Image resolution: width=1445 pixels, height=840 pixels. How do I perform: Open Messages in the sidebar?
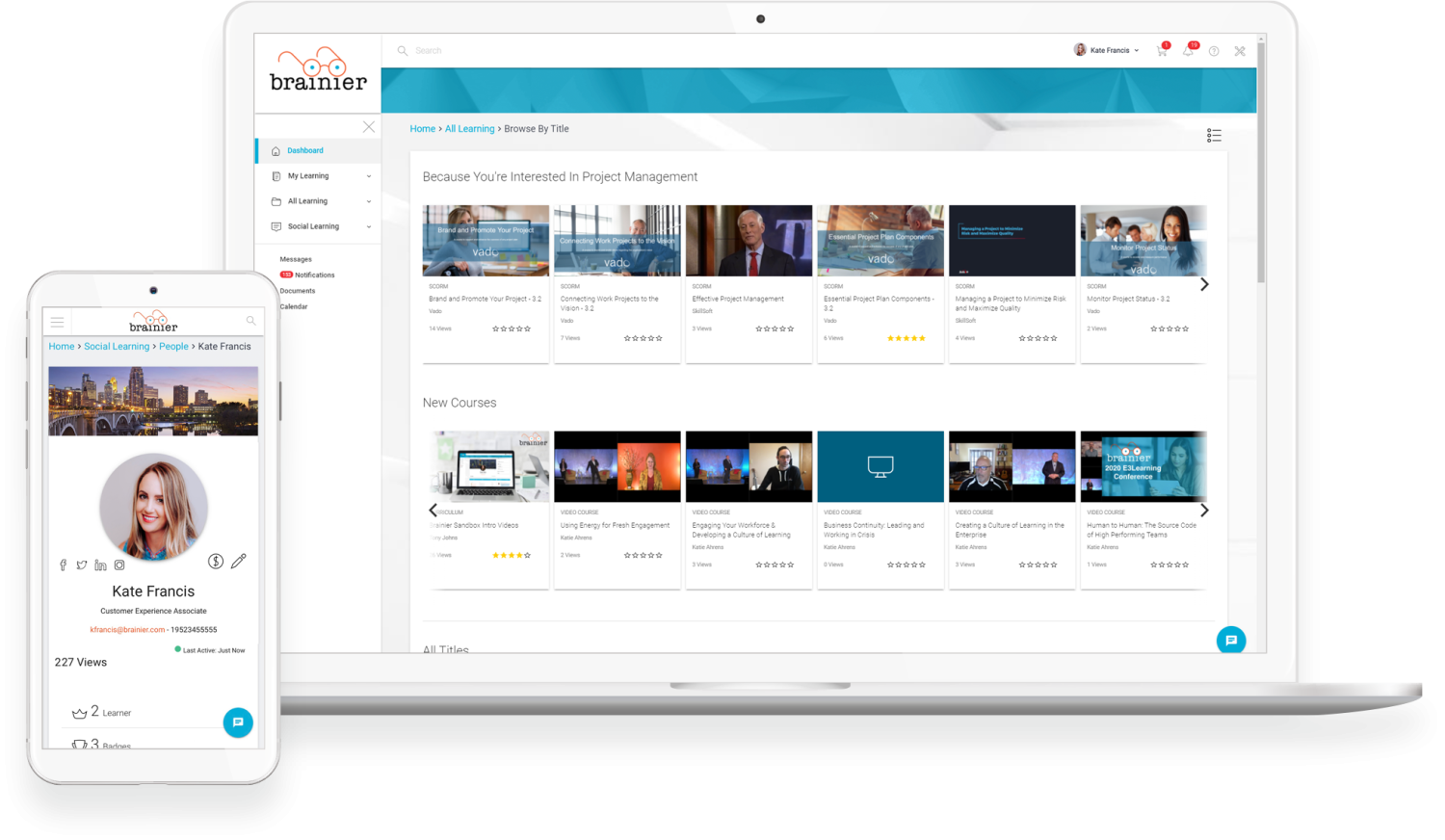(296, 259)
